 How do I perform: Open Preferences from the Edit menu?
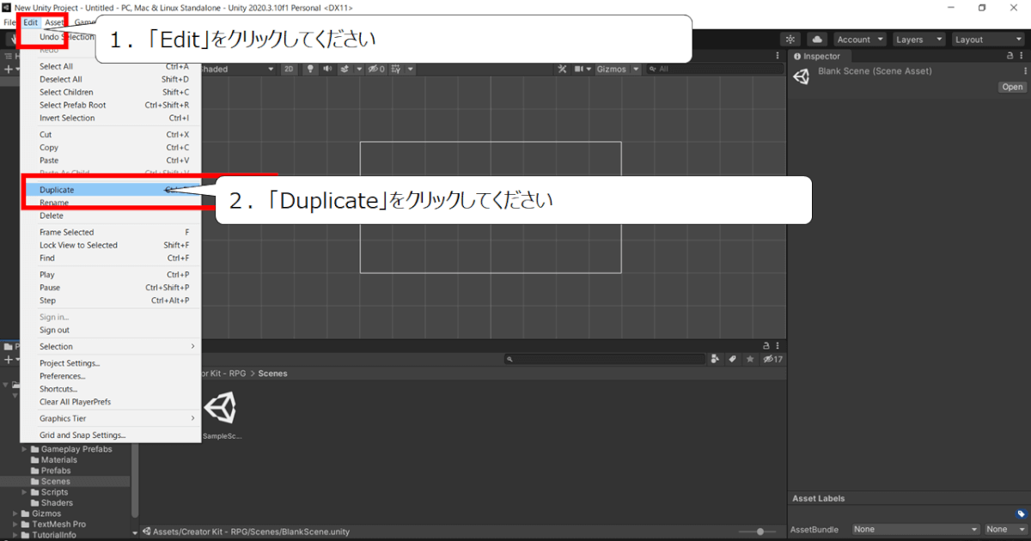pos(109,376)
